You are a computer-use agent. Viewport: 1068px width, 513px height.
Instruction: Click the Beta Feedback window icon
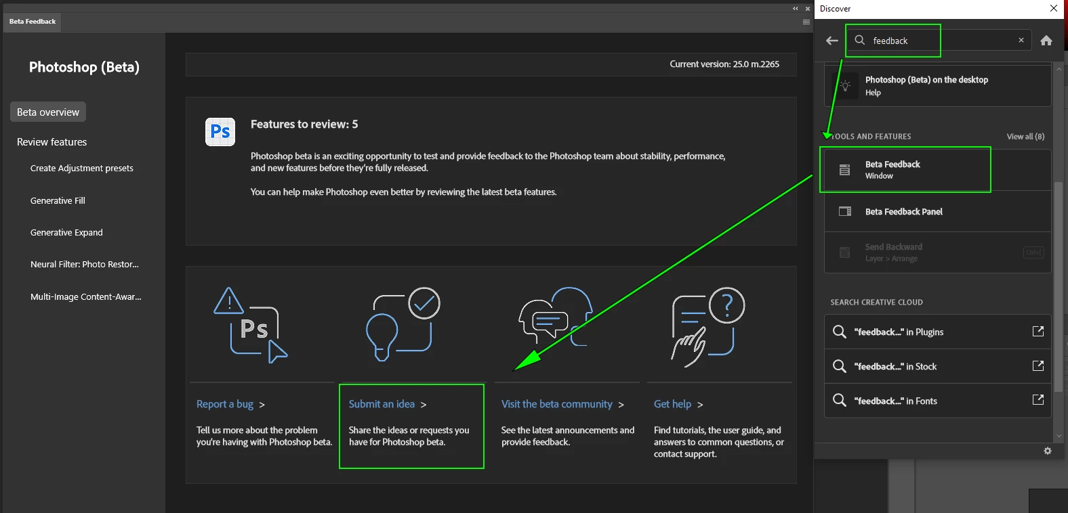[x=845, y=170]
